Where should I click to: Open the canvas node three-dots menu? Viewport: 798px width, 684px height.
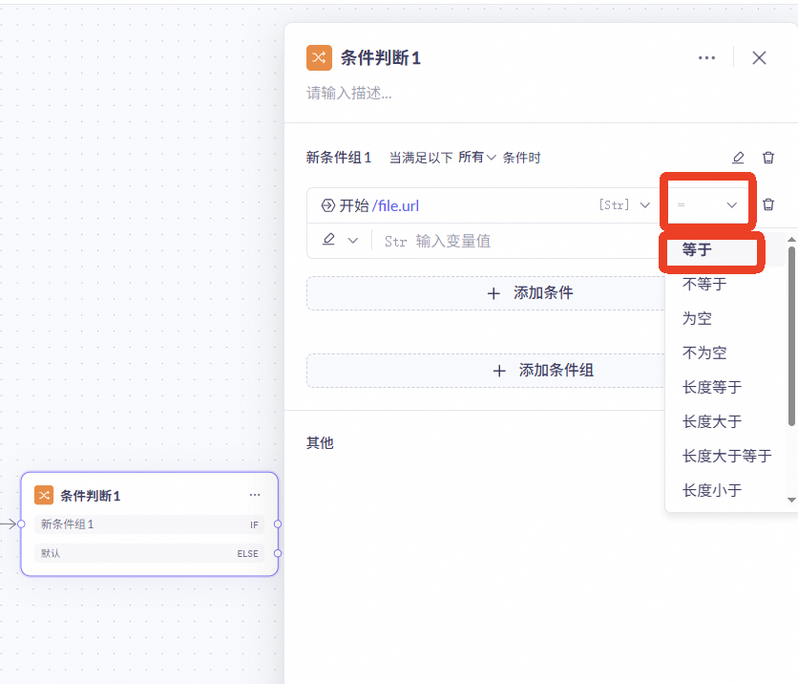coord(255,495)
